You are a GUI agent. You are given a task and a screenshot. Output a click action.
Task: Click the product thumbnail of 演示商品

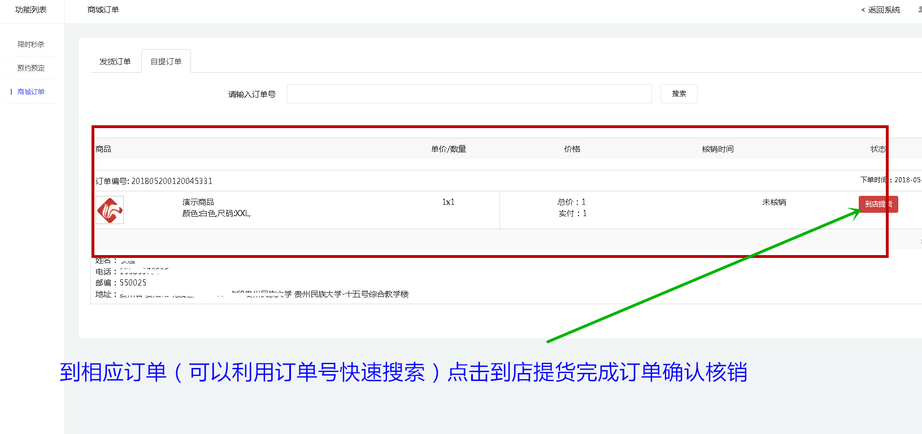[x=110, y=210]
